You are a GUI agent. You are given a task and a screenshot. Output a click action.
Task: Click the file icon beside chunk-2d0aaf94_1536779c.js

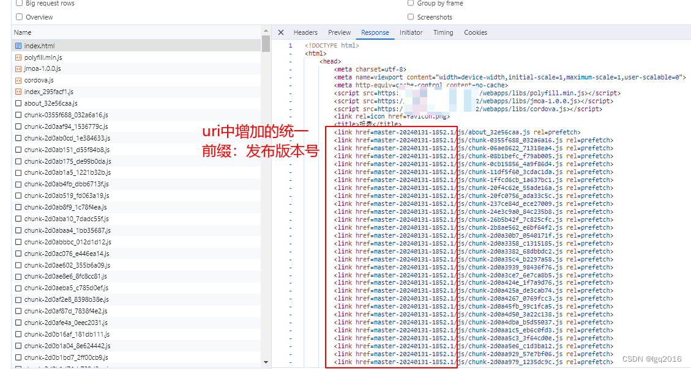pyautogui.click(x=18, y=126)
